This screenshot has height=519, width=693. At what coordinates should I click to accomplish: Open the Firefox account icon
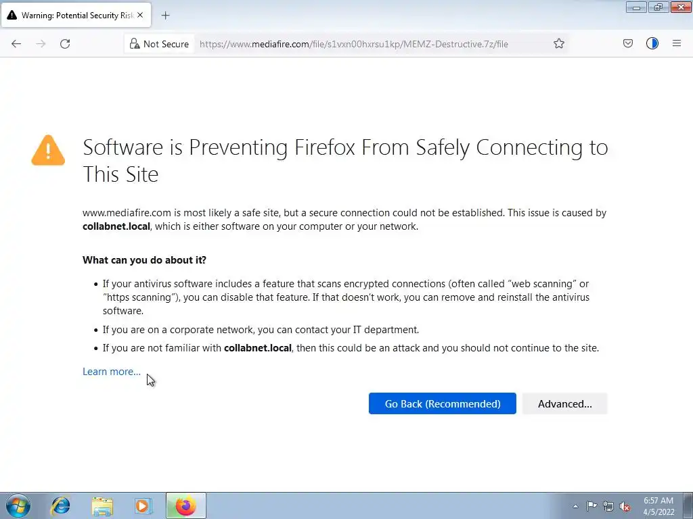(x=652, y=43)
